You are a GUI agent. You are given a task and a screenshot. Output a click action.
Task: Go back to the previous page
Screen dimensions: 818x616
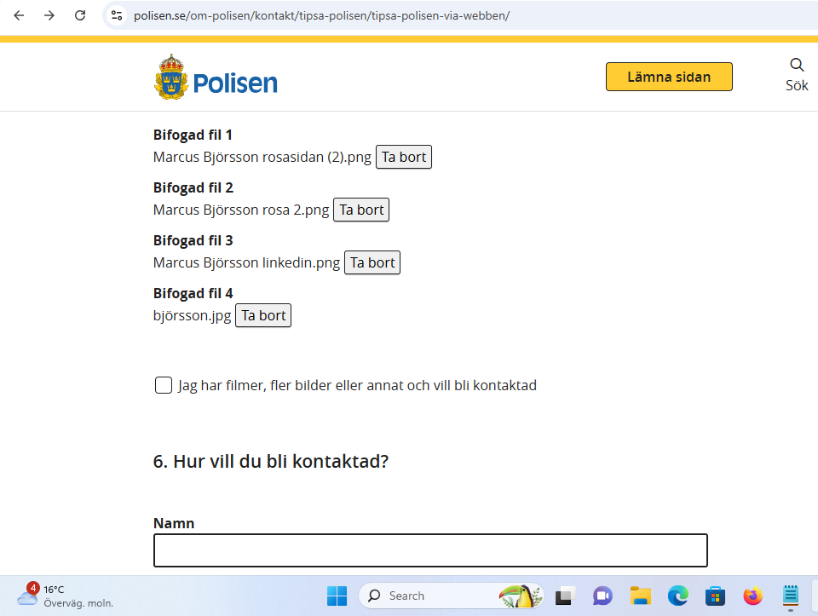click(x=19, y=15)
